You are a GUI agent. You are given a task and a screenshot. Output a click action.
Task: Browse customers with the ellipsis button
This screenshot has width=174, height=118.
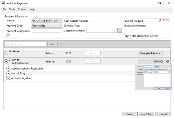(x=119, y=30)
